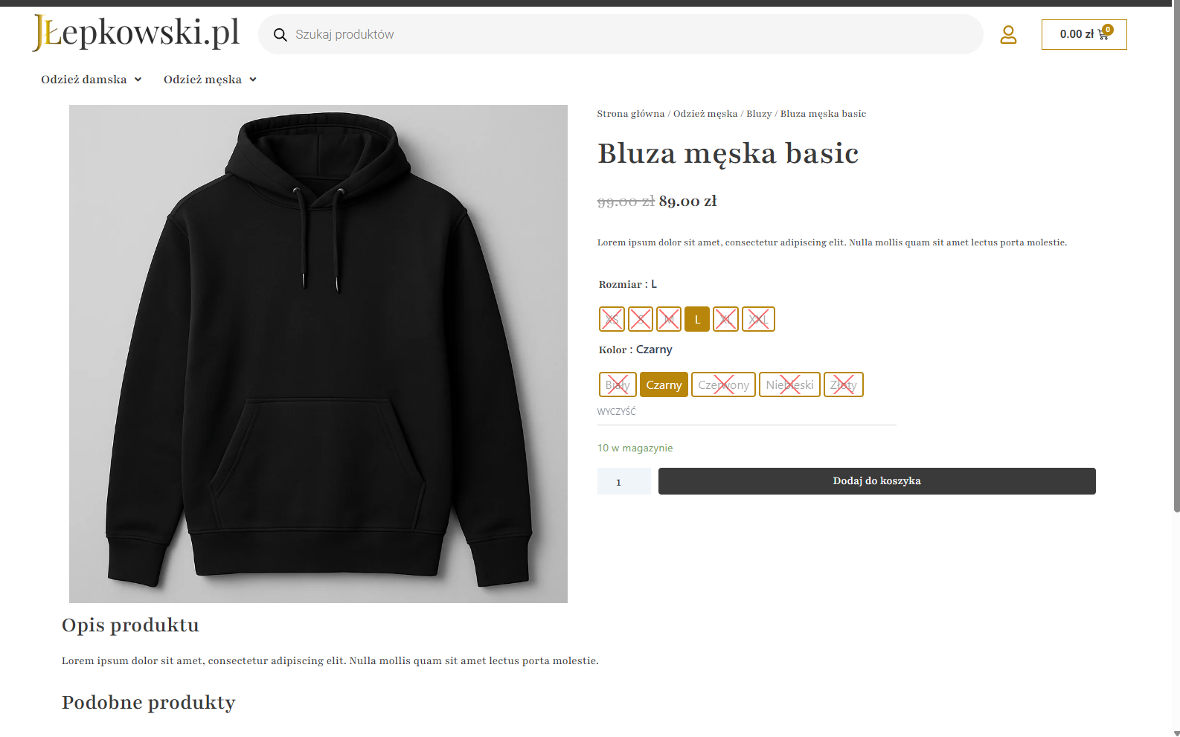1180x737 pixels.
Task: Open the user account icon
Action: click(1008, 34)
